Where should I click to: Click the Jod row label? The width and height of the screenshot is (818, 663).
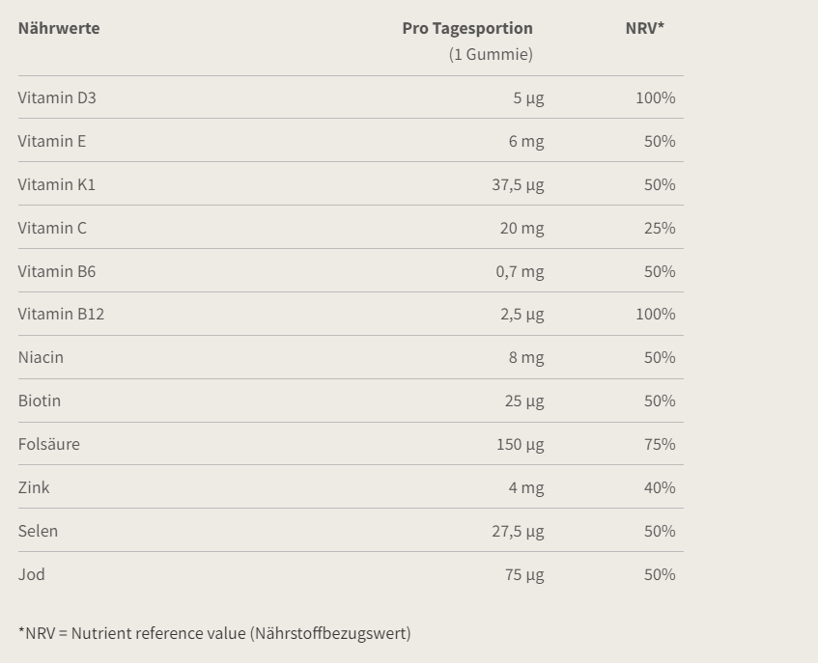point(32,574)
